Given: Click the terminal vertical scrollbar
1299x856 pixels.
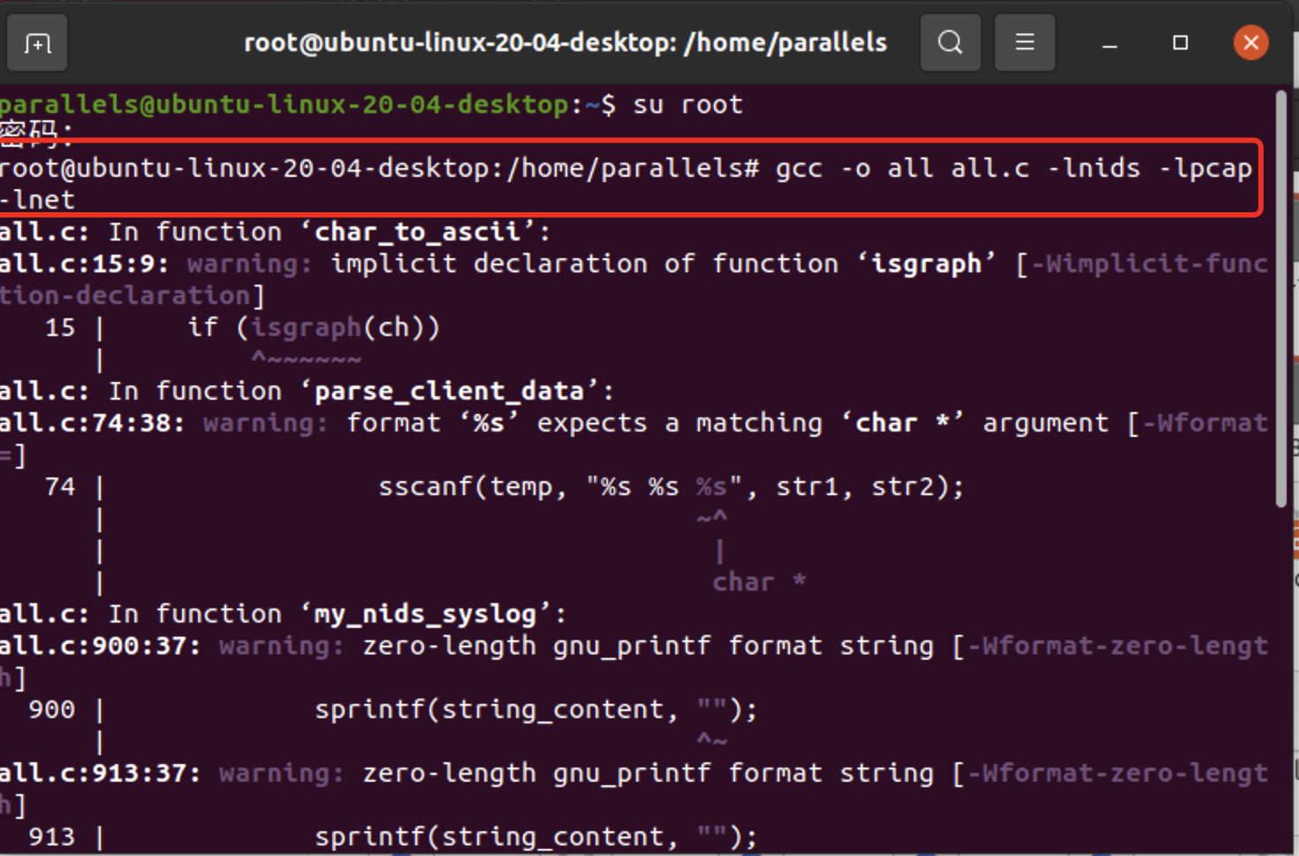Looking at the screenshot, I should [x=1281, y=299].
